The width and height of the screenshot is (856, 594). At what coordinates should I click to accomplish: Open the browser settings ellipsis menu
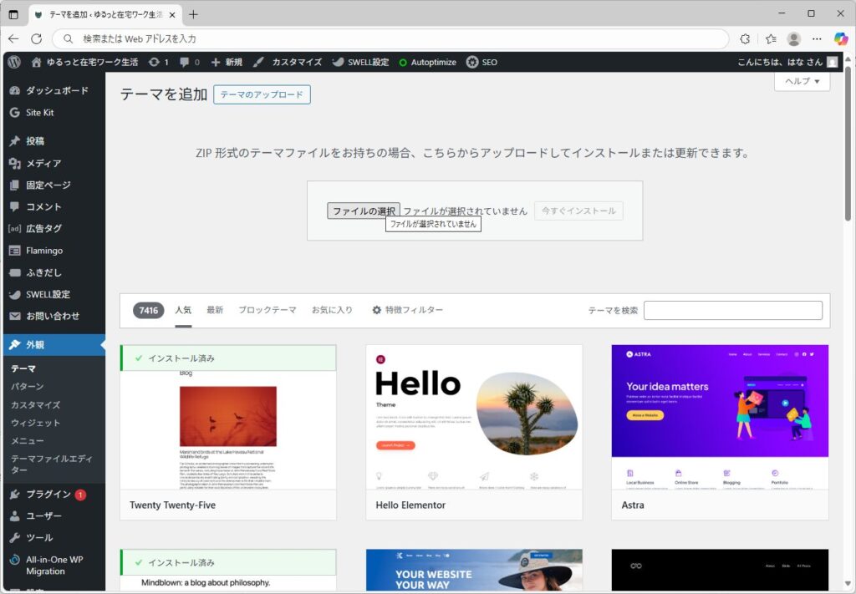[x=817, y=38]
